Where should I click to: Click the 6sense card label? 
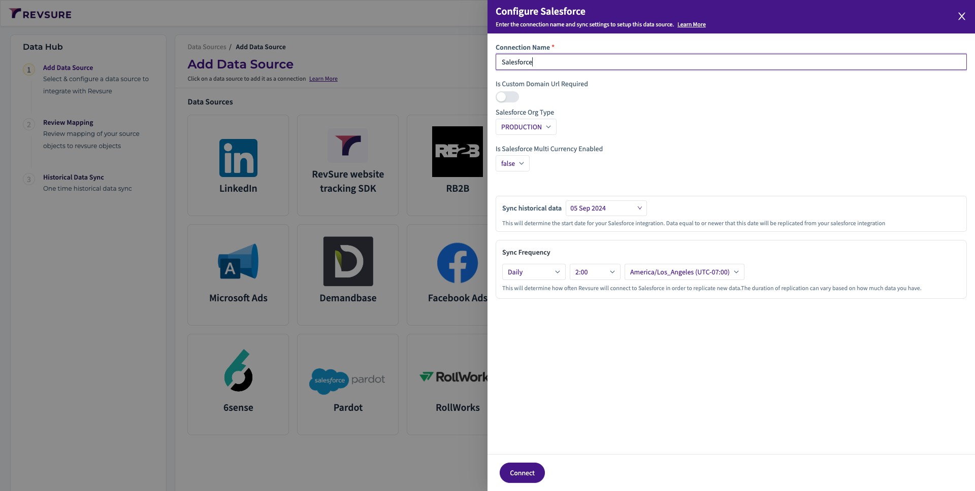238,407
